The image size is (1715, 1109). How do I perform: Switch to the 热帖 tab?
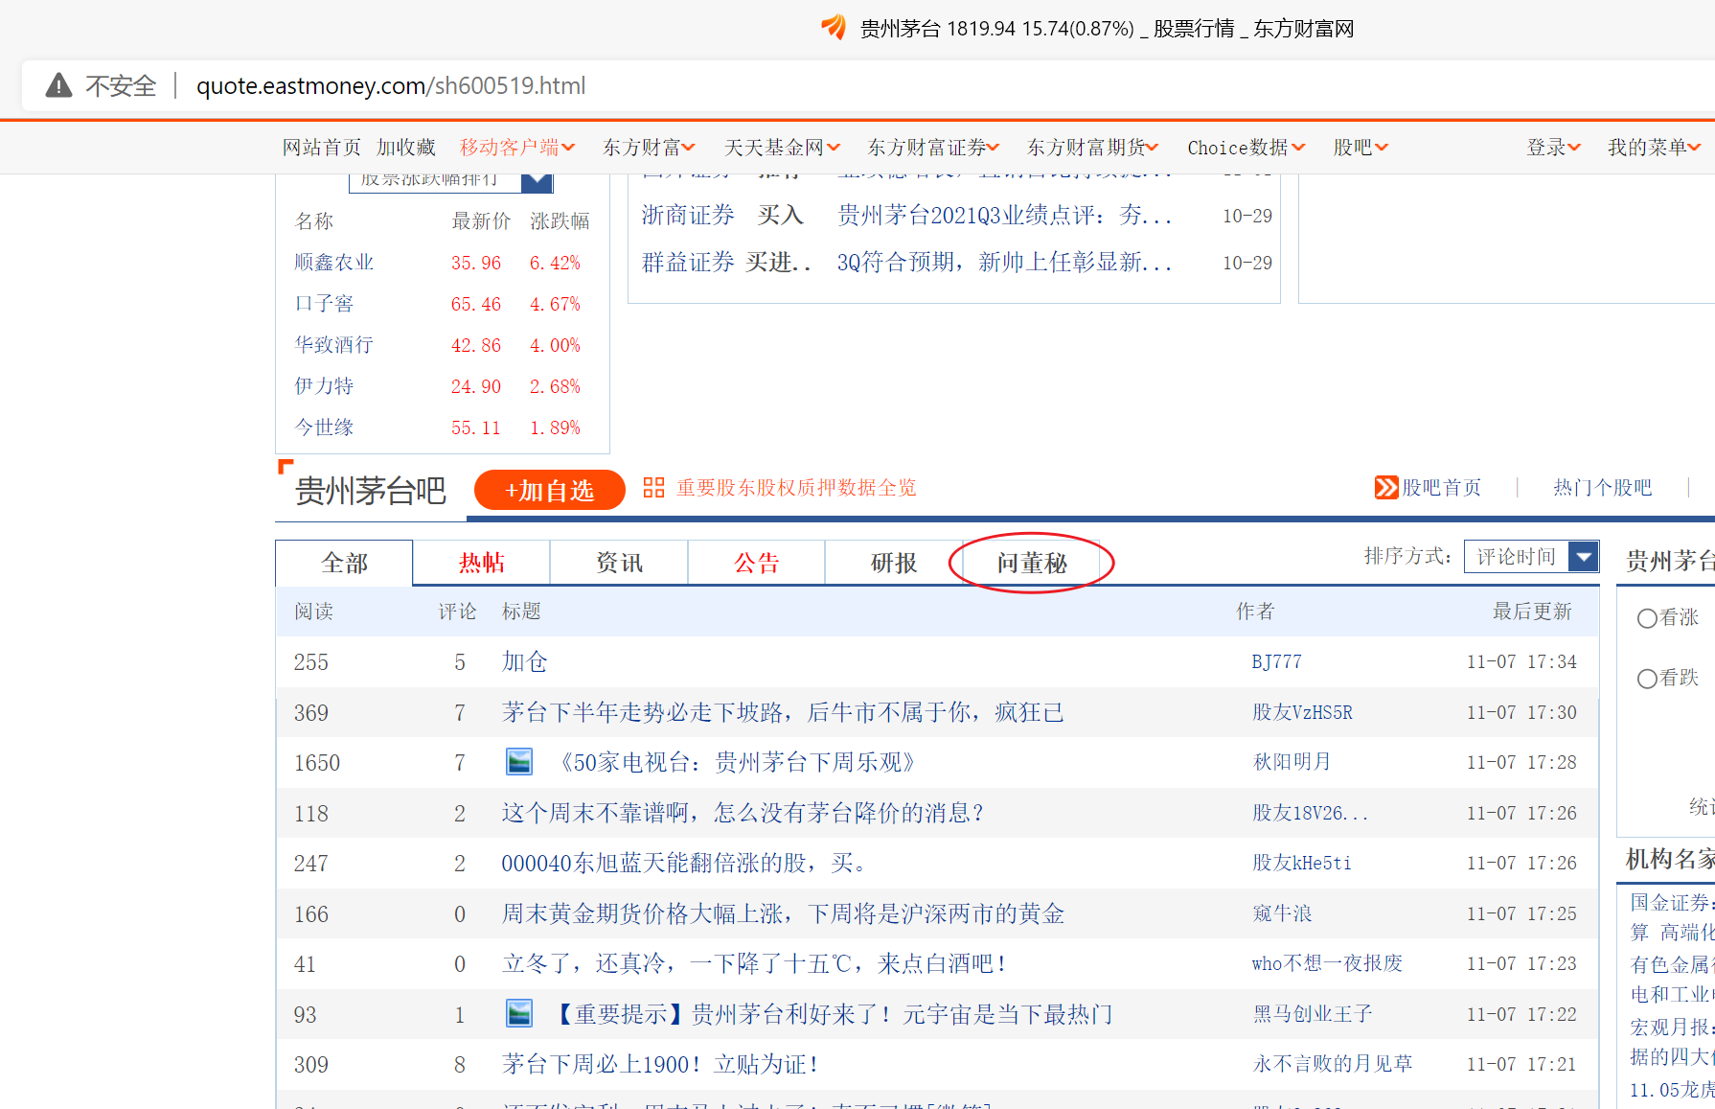[x=481, y=563]
